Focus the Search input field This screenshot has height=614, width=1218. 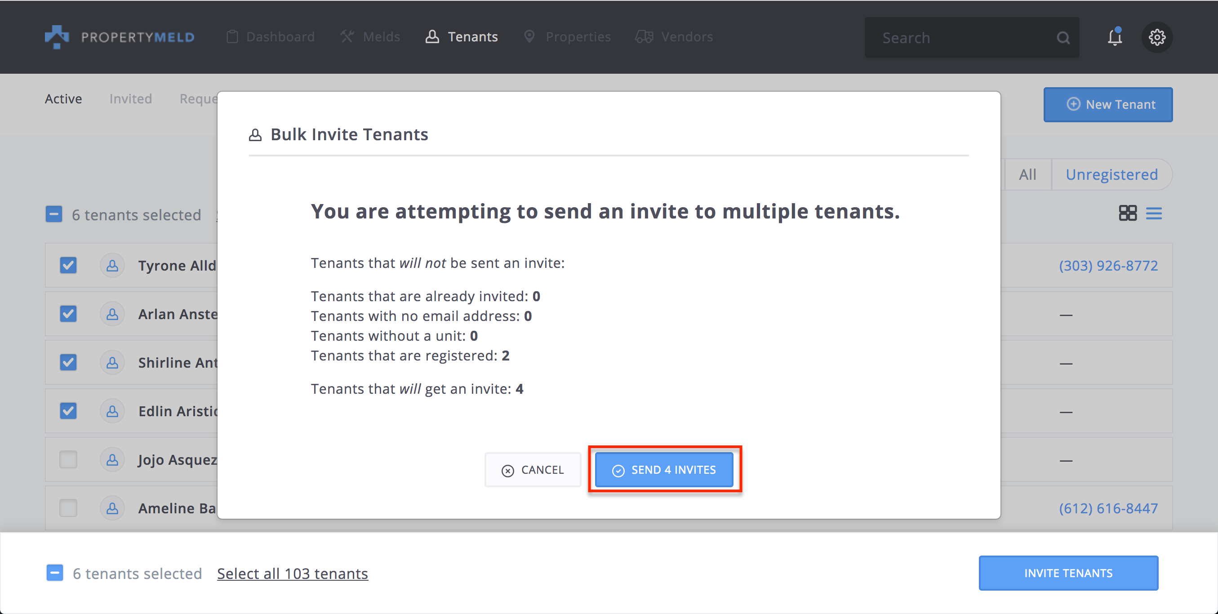[x=960, y=38]
